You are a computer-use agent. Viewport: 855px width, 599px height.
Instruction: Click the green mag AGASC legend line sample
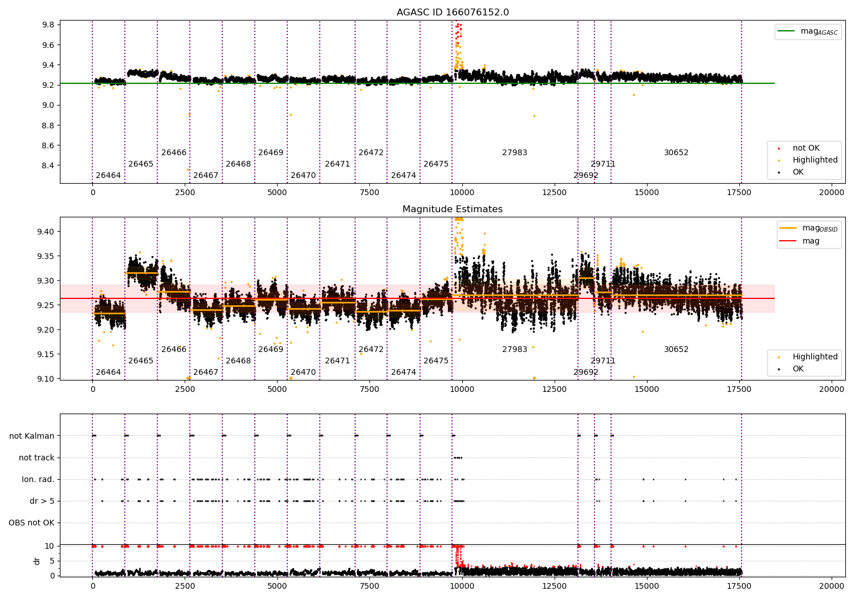[787, 31]
